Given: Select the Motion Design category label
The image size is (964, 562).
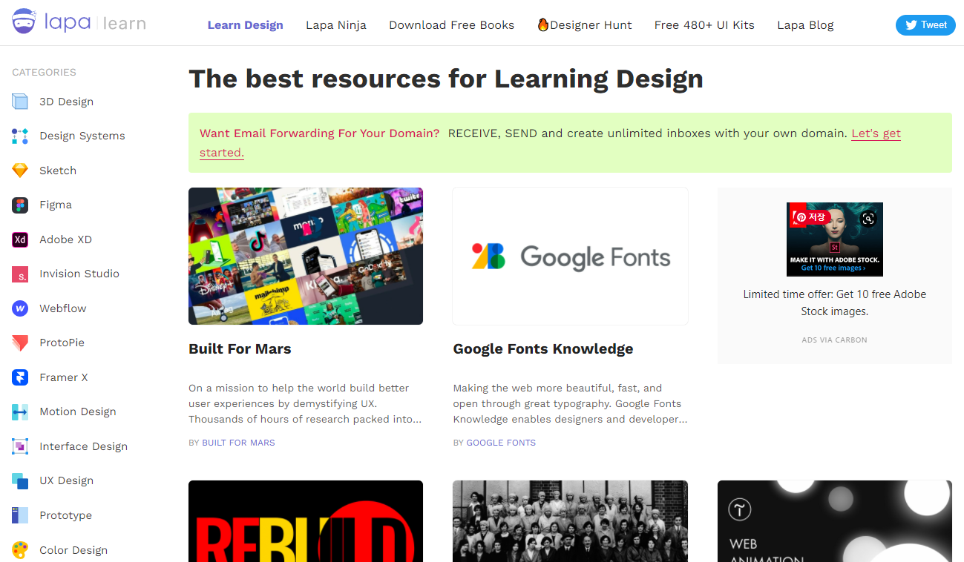Looking at the screenshot, I should click(x=78, y=411).
